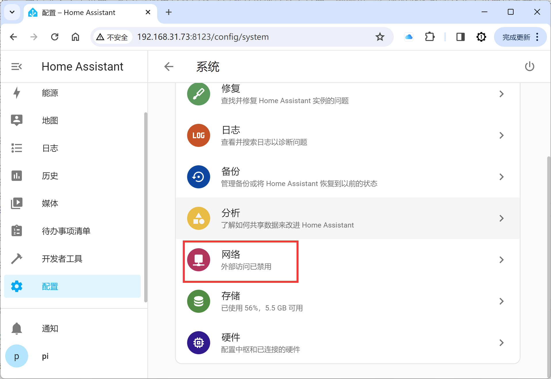Click the green 修复 wrench icon
The image size is (551, 379).
pyautogui.click(x=199, y=94)
